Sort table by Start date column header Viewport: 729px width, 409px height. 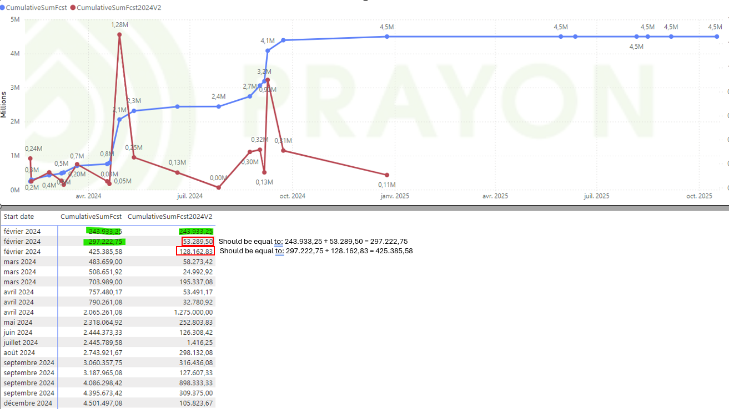click(19, 217)
